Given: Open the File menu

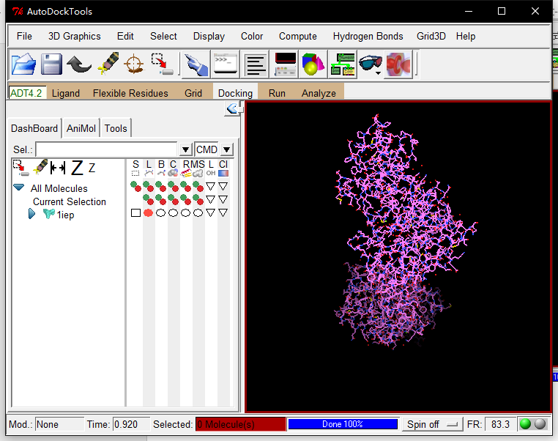Looking at the screenshot, I should point(24,37).
